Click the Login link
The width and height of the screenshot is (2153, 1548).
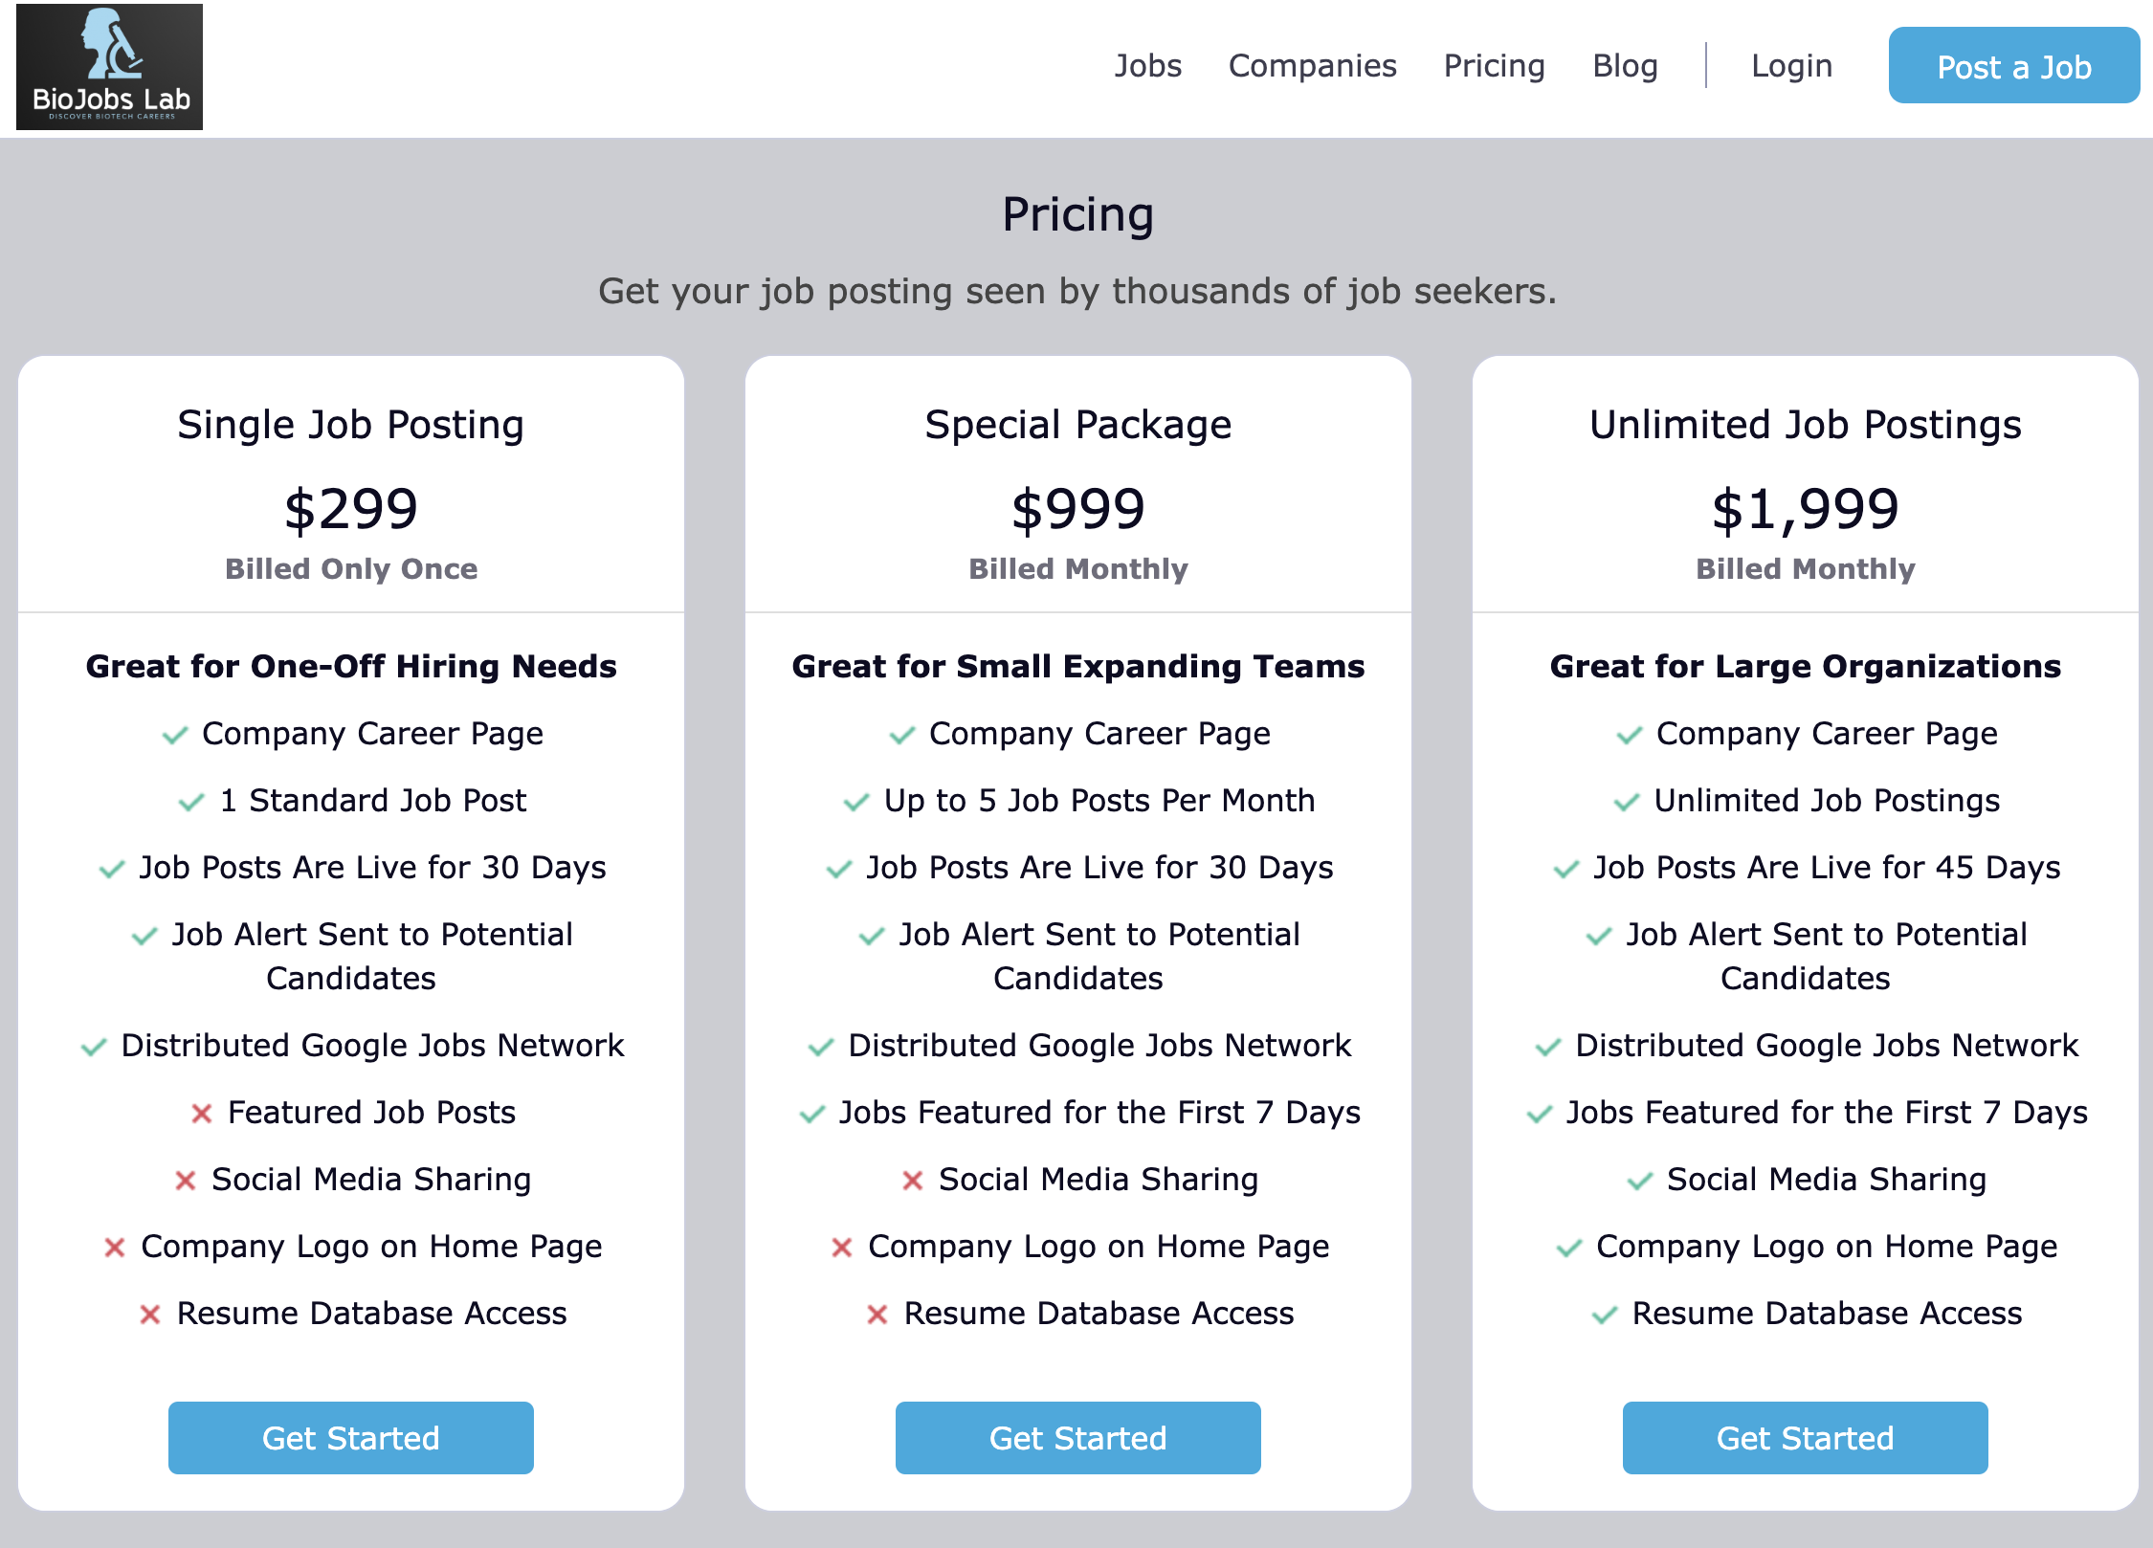[x=1792, y=66]
